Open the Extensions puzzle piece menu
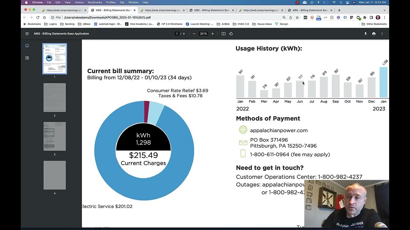The height and width of the screenshot is (230, 410). [x=365, y=18]
